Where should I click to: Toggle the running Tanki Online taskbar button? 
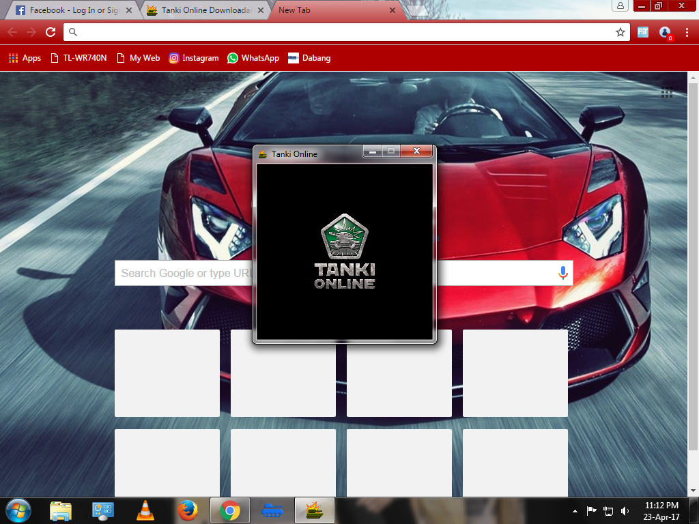314,510
